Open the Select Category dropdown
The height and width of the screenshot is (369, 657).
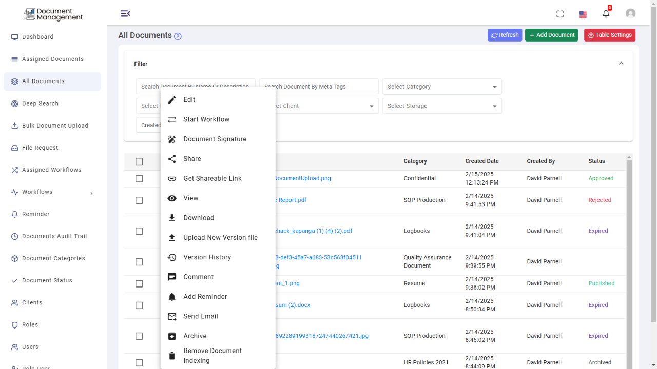tap(441, 86)
